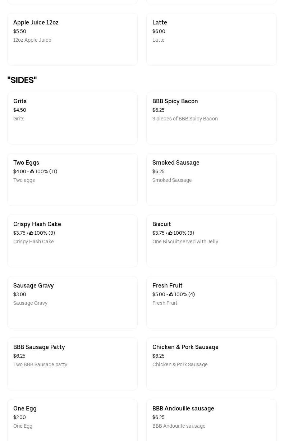Choose the BBB Spicy Bacon card

tap(211, 118)
